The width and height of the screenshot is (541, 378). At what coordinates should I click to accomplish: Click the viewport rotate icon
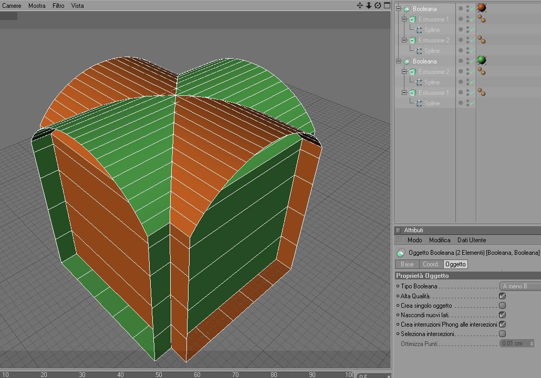click(378, 6)
